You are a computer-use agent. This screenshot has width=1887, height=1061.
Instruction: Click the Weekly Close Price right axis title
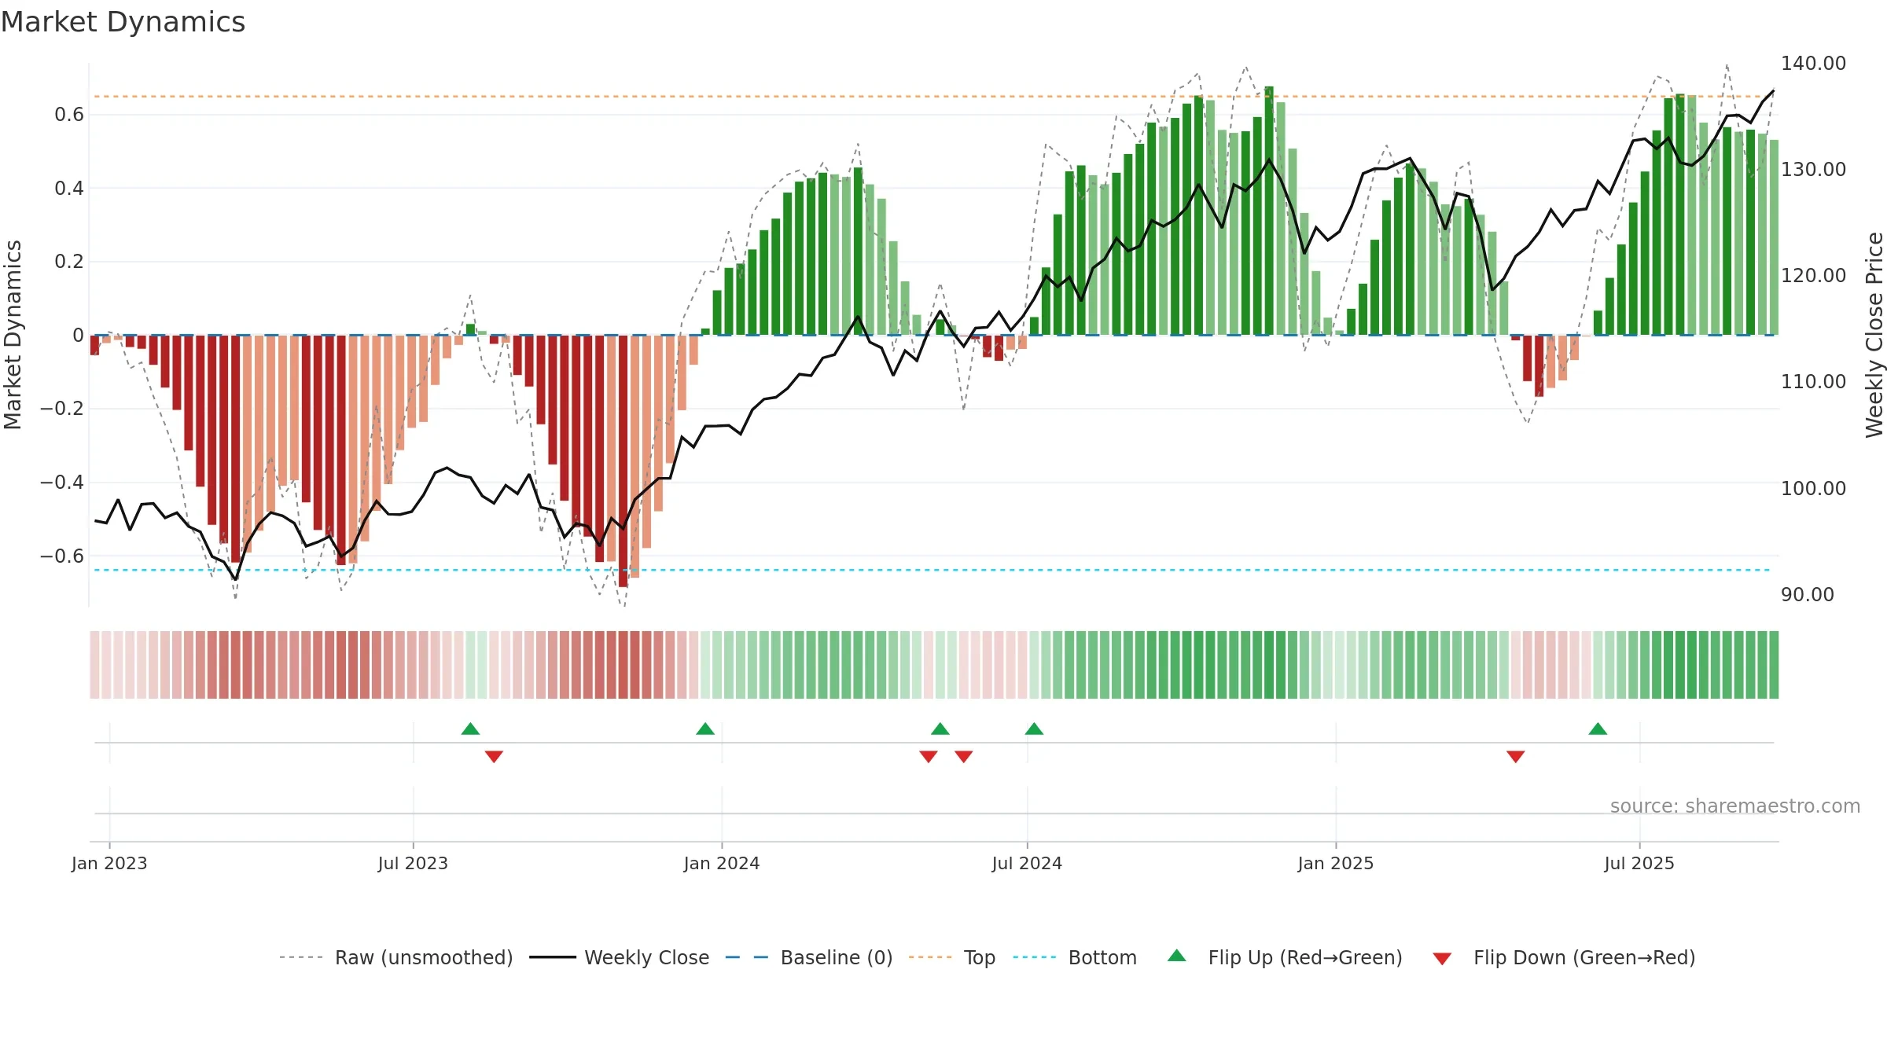point(1874,335)
